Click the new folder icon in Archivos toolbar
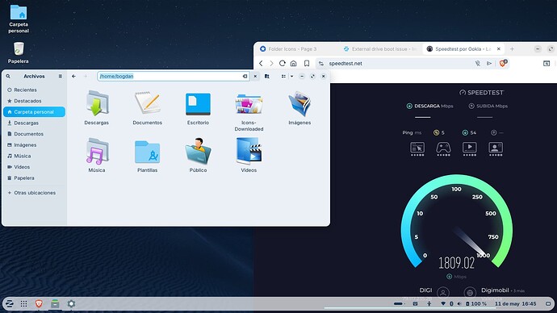Screen dimensions: 557x313 [266, 77]
